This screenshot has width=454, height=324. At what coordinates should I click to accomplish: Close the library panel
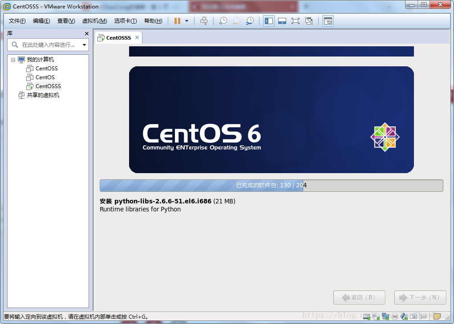click(87, 33)
